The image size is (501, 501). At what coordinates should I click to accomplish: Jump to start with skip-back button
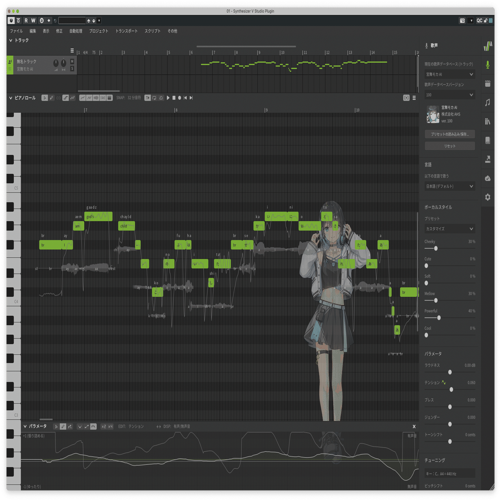coord(185,98)
